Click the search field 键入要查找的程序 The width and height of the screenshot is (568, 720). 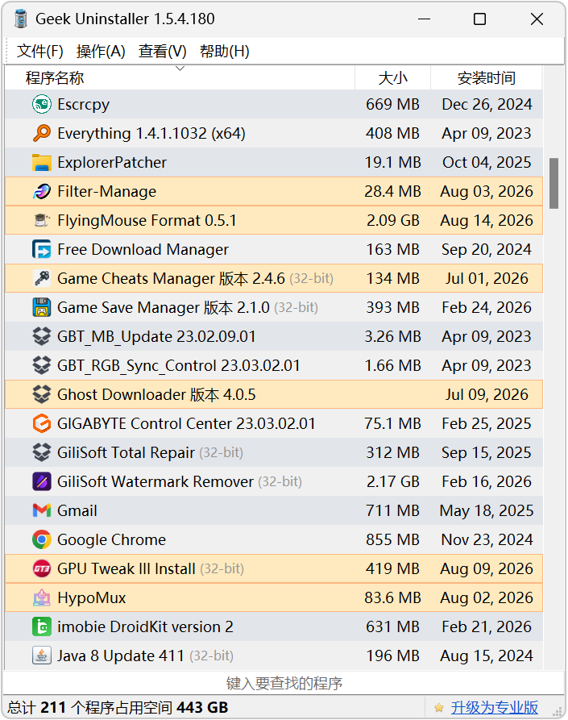284,683
